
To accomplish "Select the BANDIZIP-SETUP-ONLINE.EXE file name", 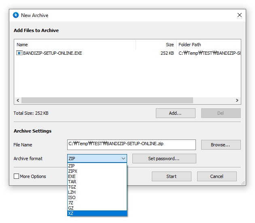I will pyautogui.click(x=53, y=53).
